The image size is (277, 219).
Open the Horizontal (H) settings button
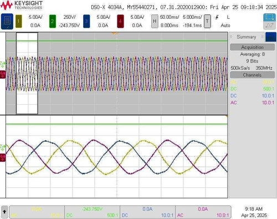(155, 21)
